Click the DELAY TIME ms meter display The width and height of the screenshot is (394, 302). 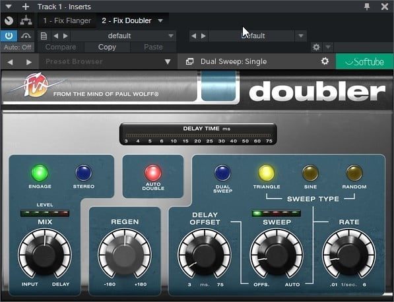pyautogui.click(x=198, y=135)
